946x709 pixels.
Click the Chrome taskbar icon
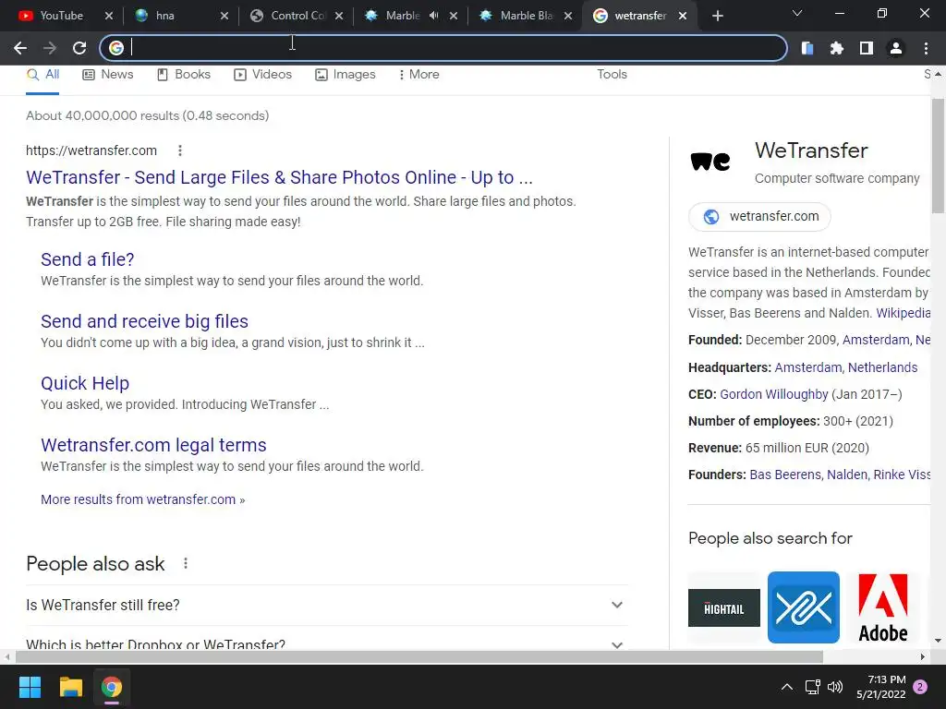[111, 687]
